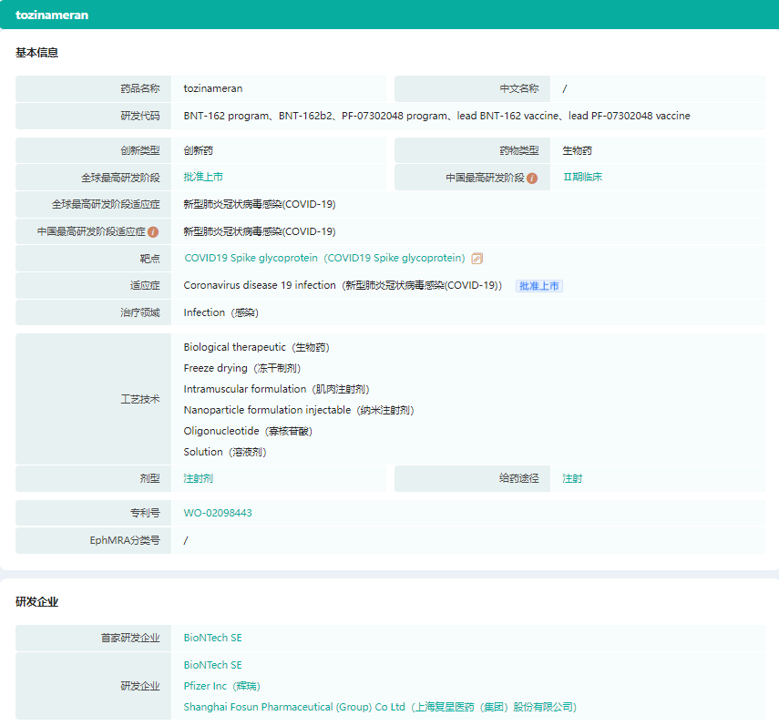Screen dimensions: 779x726
Task: Open Shanghai Fosun Pharmaceutical company link
Action: coord(380,707)
